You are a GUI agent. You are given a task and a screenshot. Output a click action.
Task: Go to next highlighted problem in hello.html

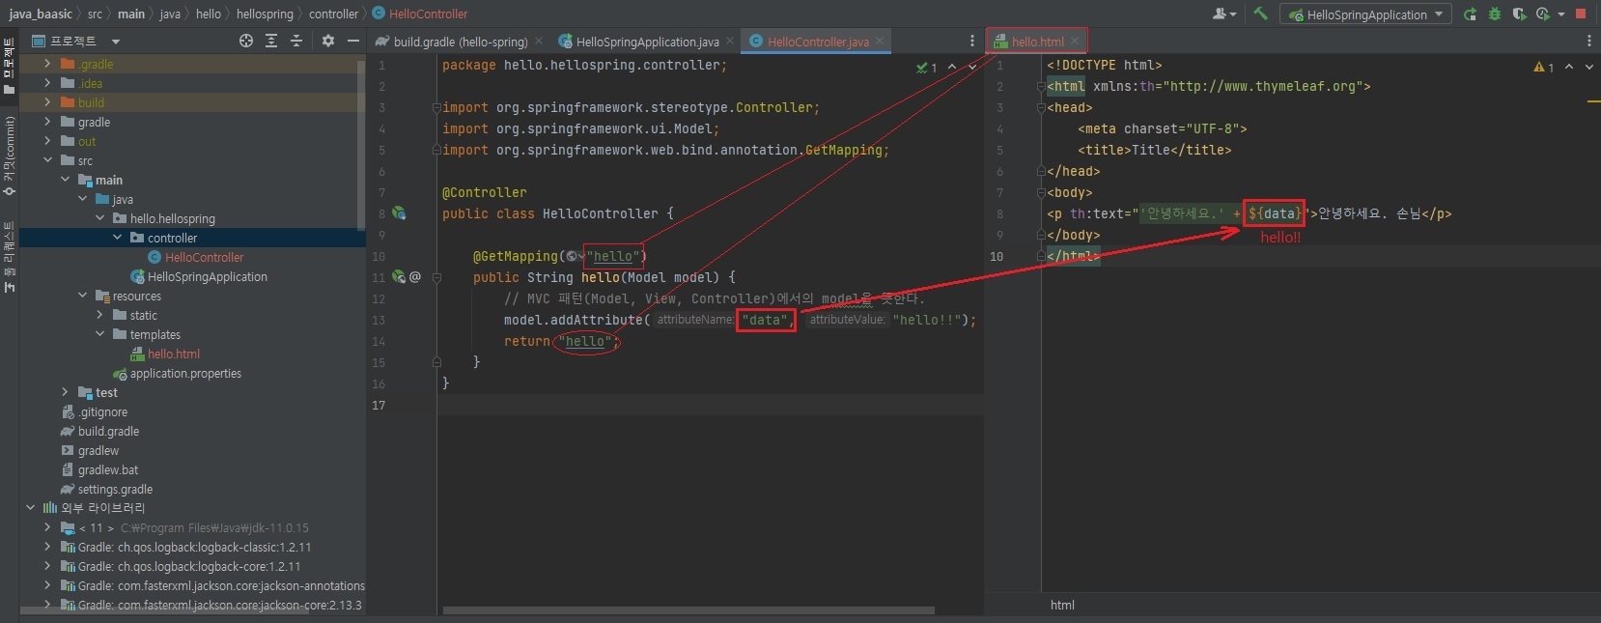[x=1589, y=67]
